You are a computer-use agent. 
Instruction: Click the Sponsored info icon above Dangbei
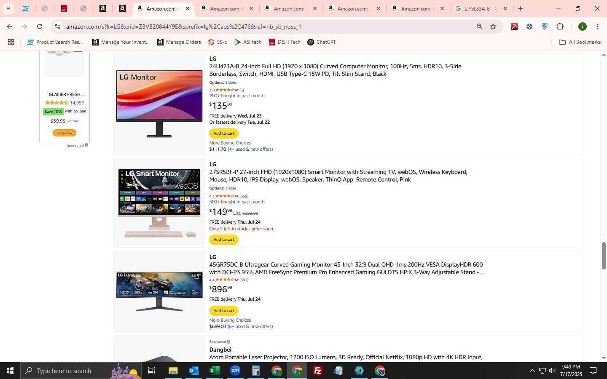[228, 342]
